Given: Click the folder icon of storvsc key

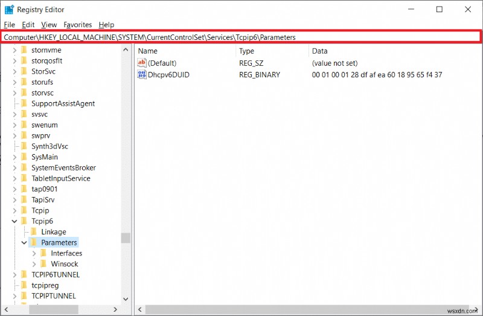Looking at the screenshot, I should coord(24,93).
